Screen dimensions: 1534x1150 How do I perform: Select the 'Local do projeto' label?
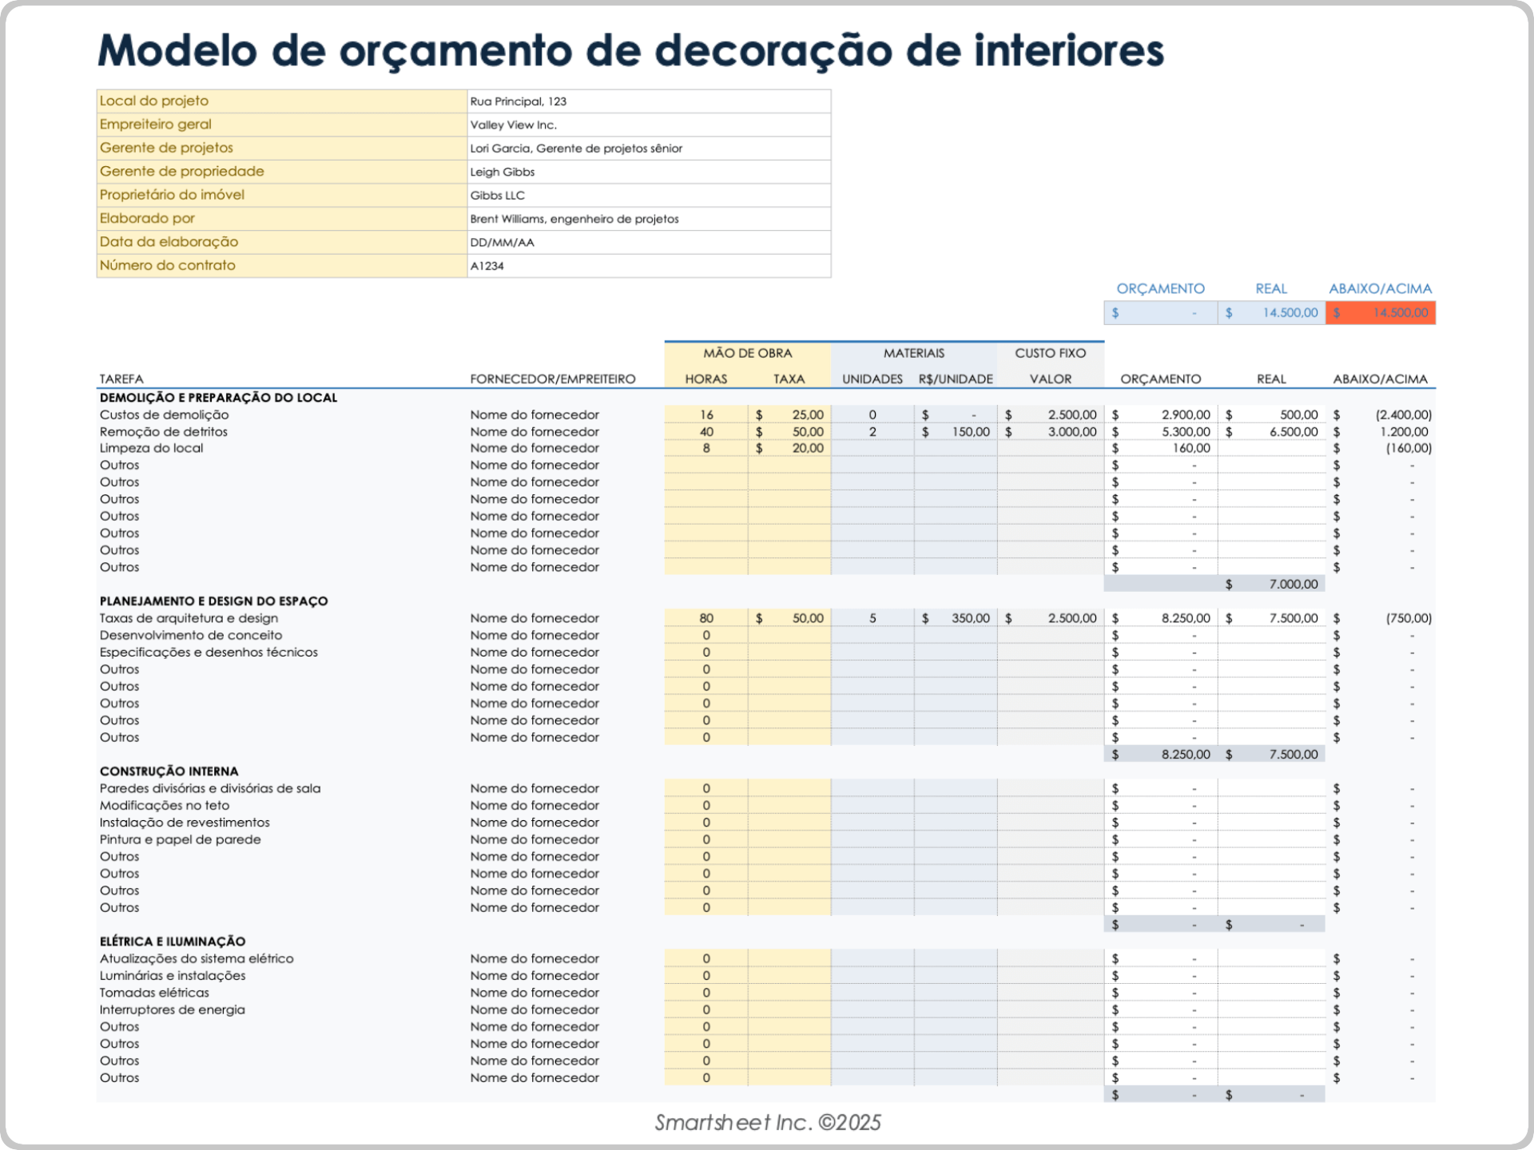282,101
